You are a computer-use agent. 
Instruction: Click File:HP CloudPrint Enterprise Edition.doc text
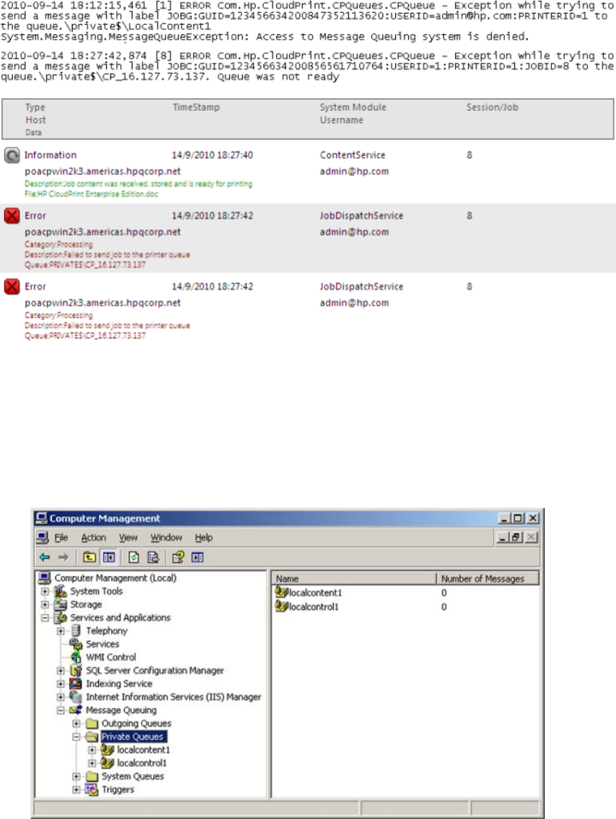coord(91,194)
